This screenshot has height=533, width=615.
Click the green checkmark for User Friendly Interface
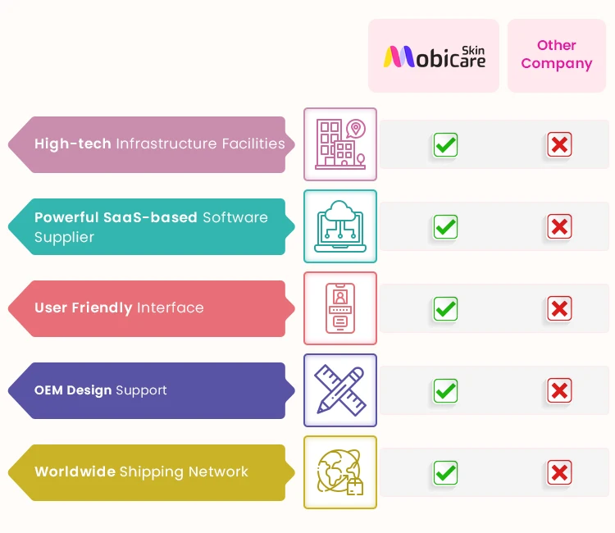click(445, 308)
